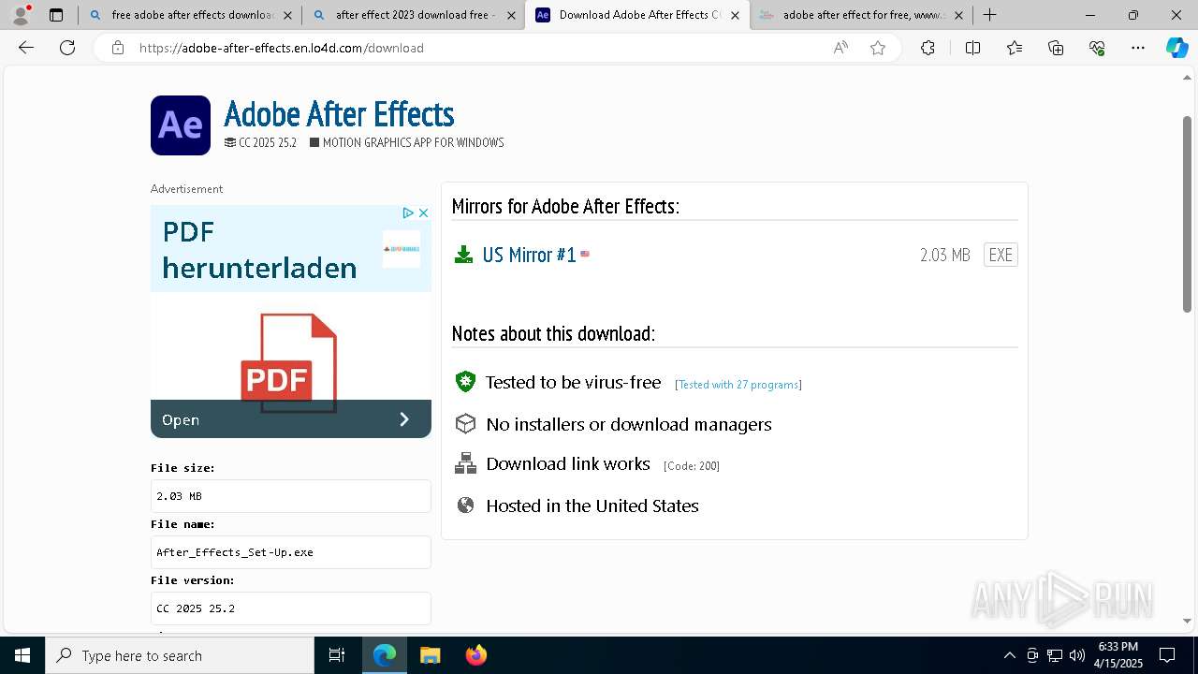
Task: Click the Read aloud icon in address bar
Action: coord(840,48)
